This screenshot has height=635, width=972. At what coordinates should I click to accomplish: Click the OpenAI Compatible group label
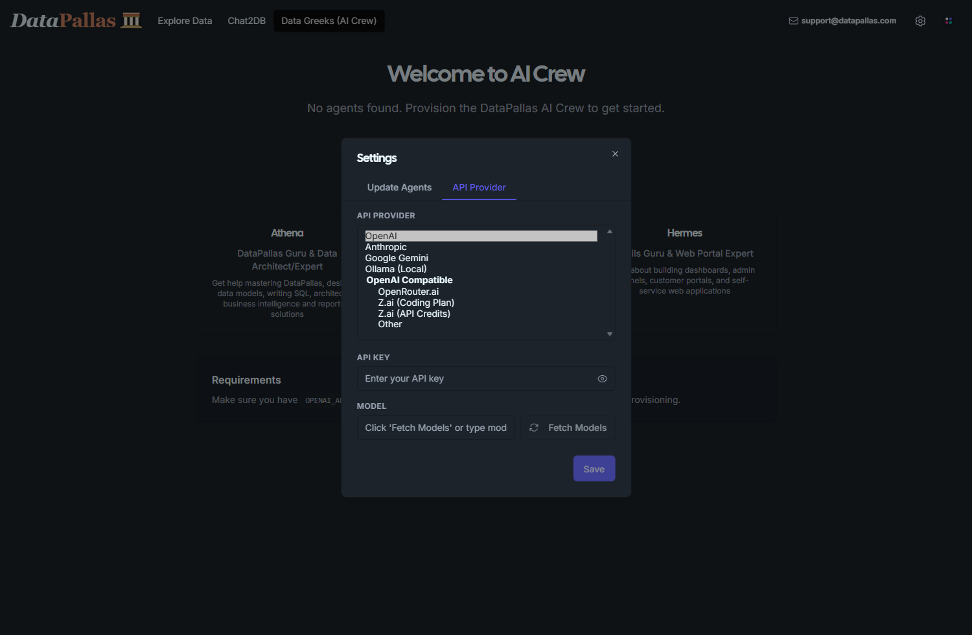(410, 280)
